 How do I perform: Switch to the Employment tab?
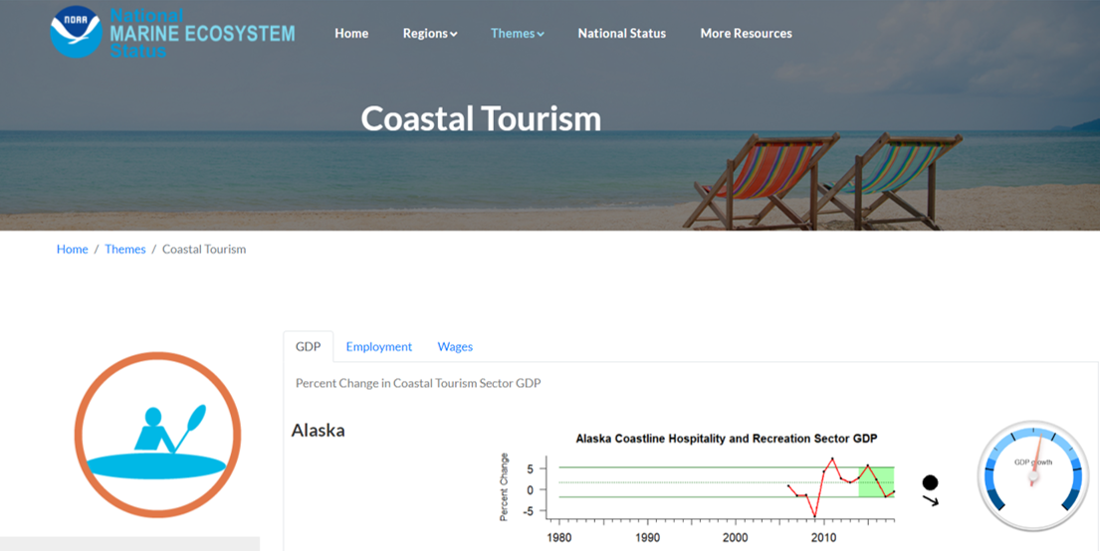378,346
